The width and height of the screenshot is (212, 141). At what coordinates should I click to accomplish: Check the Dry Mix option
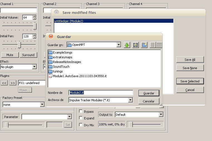pos(81,125)
